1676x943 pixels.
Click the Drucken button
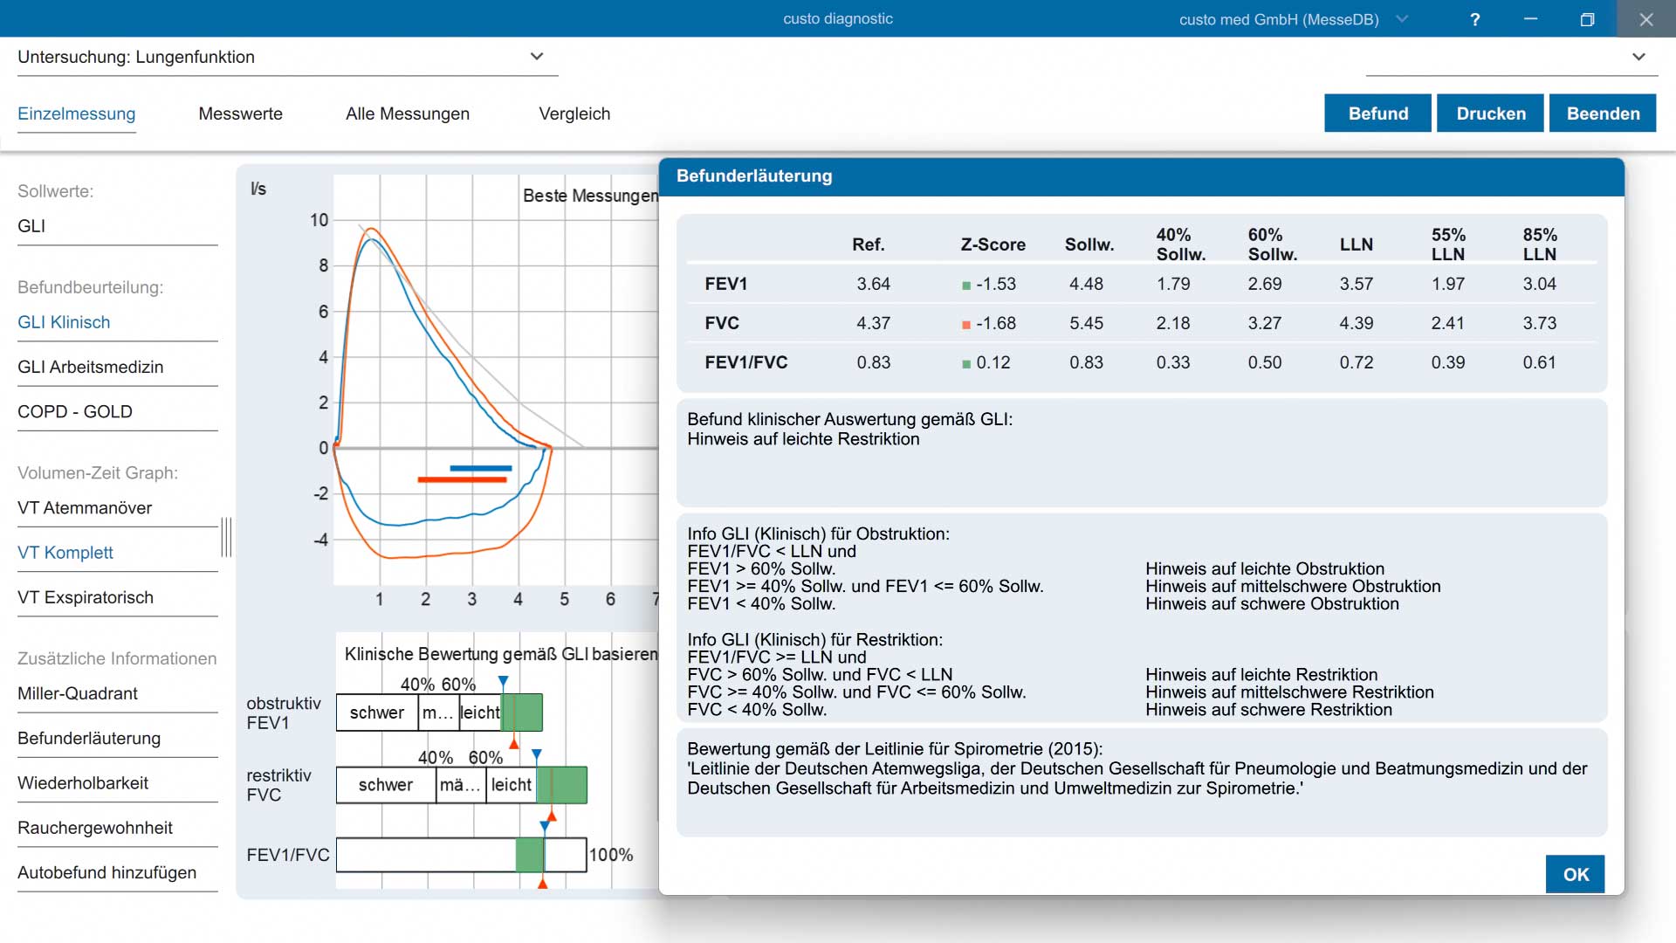(1491, 114)
